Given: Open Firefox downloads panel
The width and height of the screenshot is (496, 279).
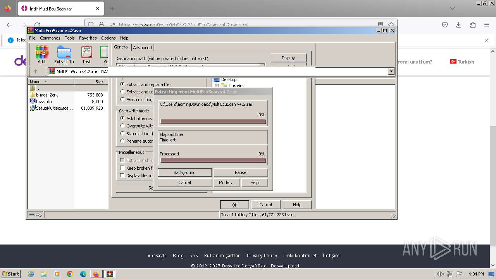Looking at the screenshot, I should click(x=459, y=25).
